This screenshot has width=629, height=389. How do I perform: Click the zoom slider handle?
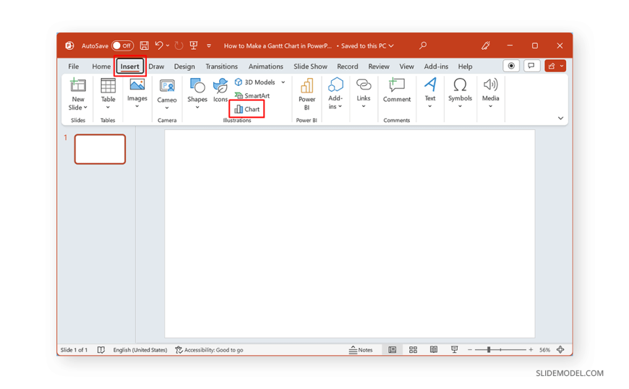point(489,350)
